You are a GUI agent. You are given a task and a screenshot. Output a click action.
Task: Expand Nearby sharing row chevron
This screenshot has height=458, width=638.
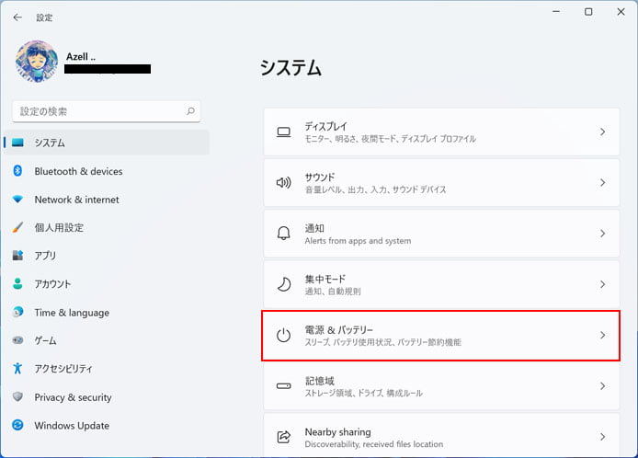(x=602, y=437)
